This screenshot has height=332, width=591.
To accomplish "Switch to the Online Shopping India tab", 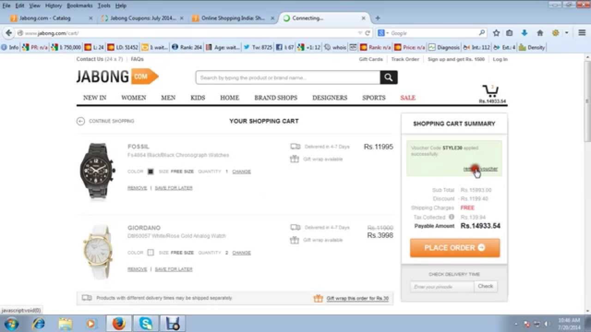I will (x=233, y=18).
